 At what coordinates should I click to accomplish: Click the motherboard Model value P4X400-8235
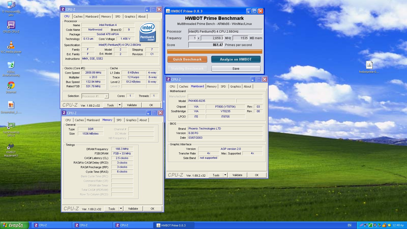212,101
